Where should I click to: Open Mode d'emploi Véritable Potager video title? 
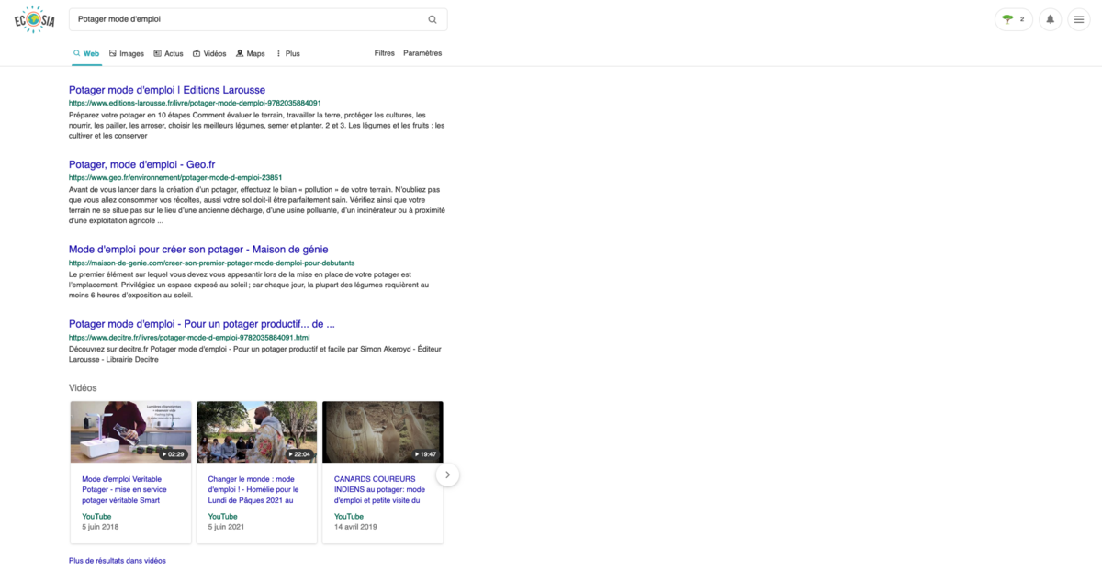point(123,489)
